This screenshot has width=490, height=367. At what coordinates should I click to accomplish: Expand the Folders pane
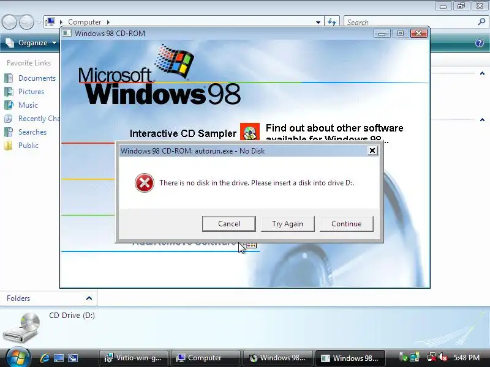[89, 298]
